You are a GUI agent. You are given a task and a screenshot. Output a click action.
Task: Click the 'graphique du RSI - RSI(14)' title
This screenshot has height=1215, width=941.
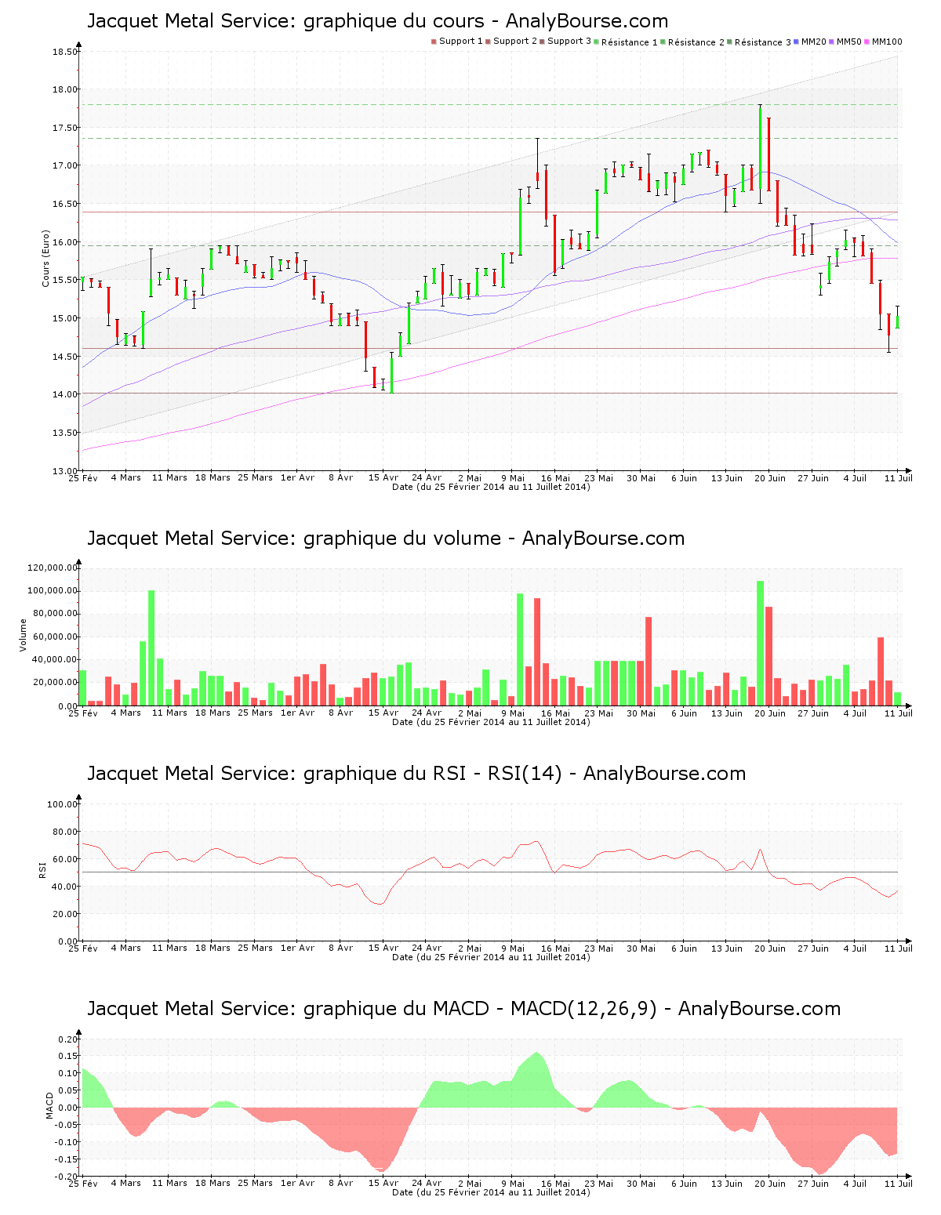pyautogui.click(x=416, y=774)
